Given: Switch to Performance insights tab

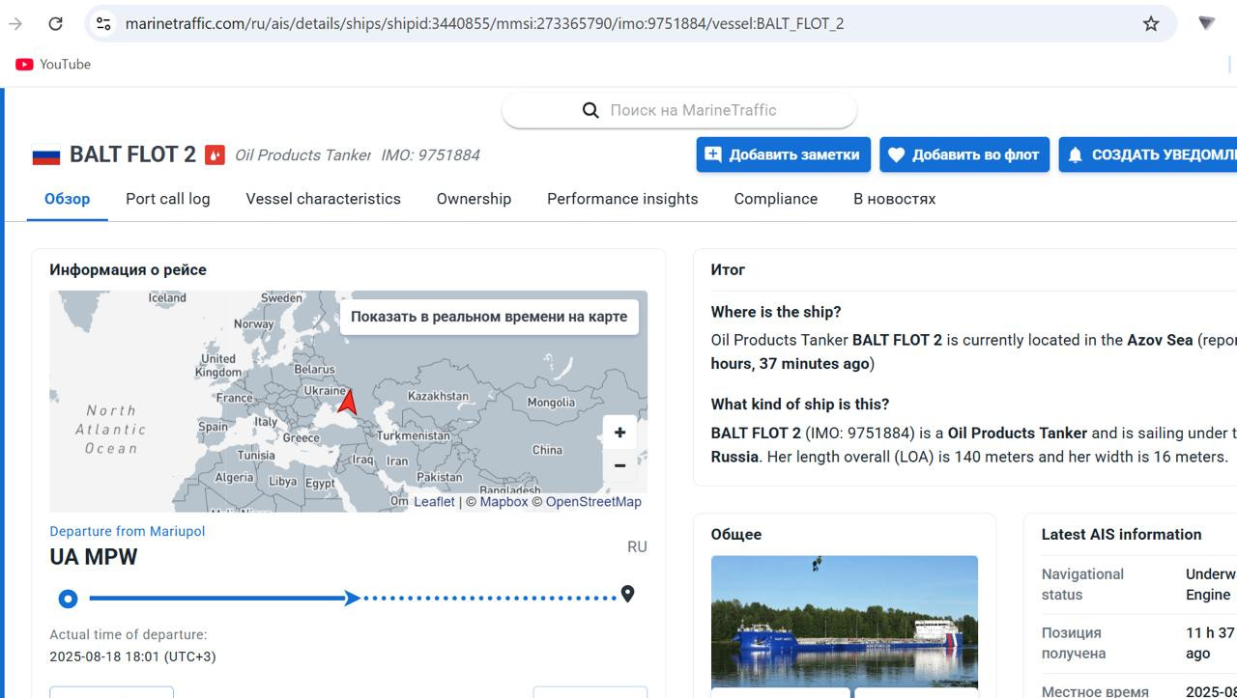Looking at the screenshot, I should point(622,199).
